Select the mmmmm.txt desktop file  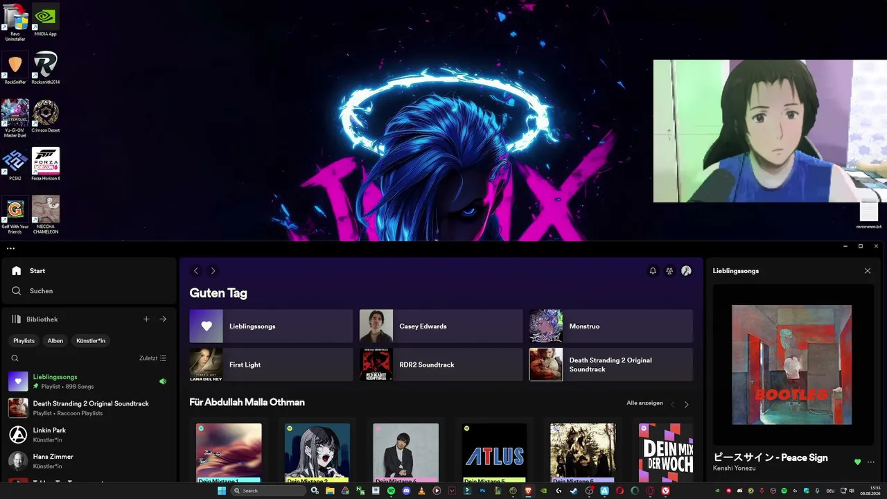pyautogui.click(x=869, y=215)
